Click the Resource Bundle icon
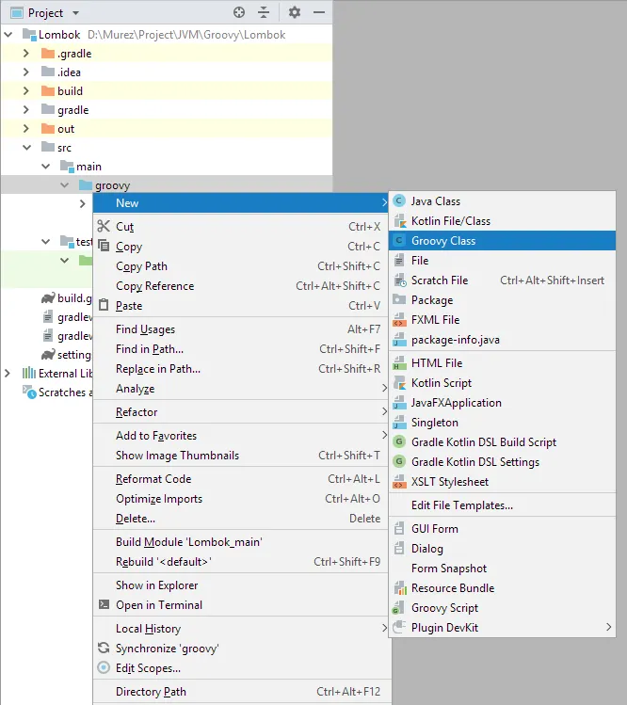627x705 pixels. 400,587
